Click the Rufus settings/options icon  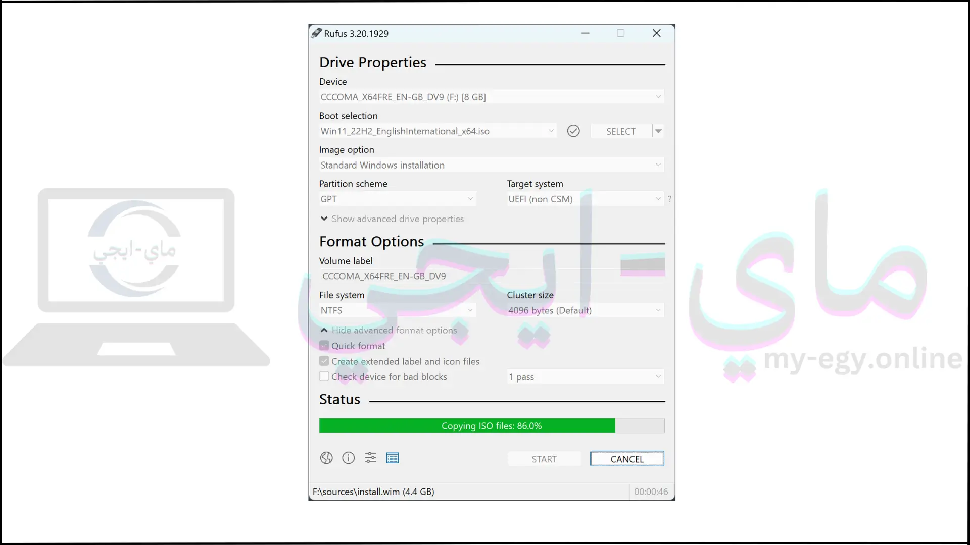[x=370, y=458]
